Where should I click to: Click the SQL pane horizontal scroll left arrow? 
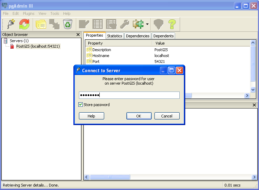pyautogui.click(x=87, y=177)
